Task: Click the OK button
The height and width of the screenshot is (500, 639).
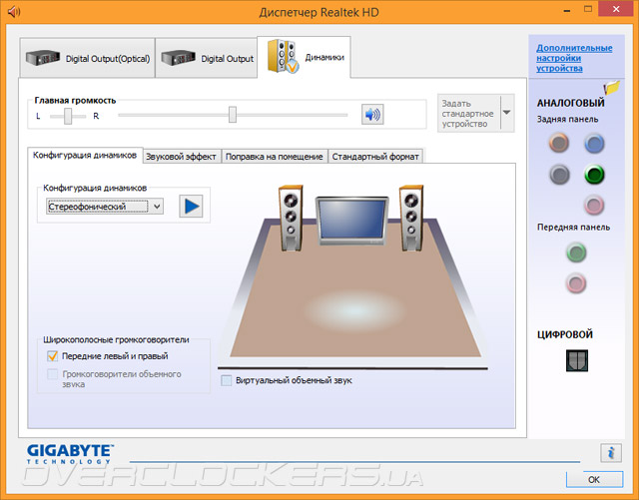Action: tap(594, 480)
